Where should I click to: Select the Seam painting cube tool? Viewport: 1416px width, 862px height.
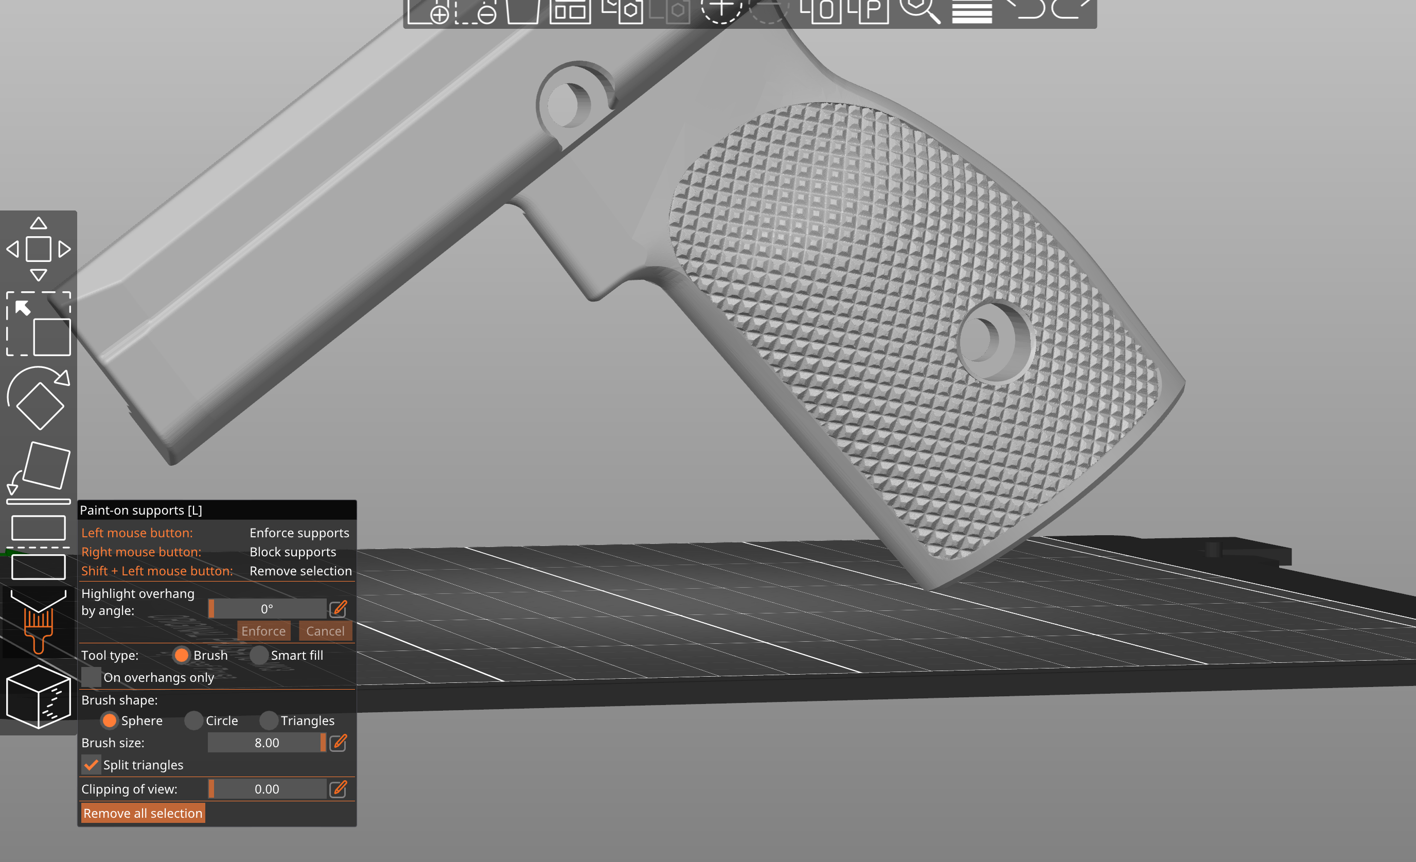tap(39, 696)
